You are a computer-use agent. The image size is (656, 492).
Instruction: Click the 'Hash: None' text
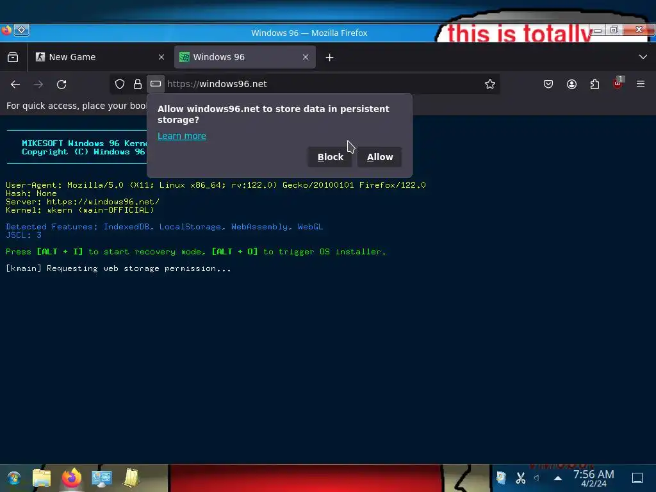pos(31,193)
